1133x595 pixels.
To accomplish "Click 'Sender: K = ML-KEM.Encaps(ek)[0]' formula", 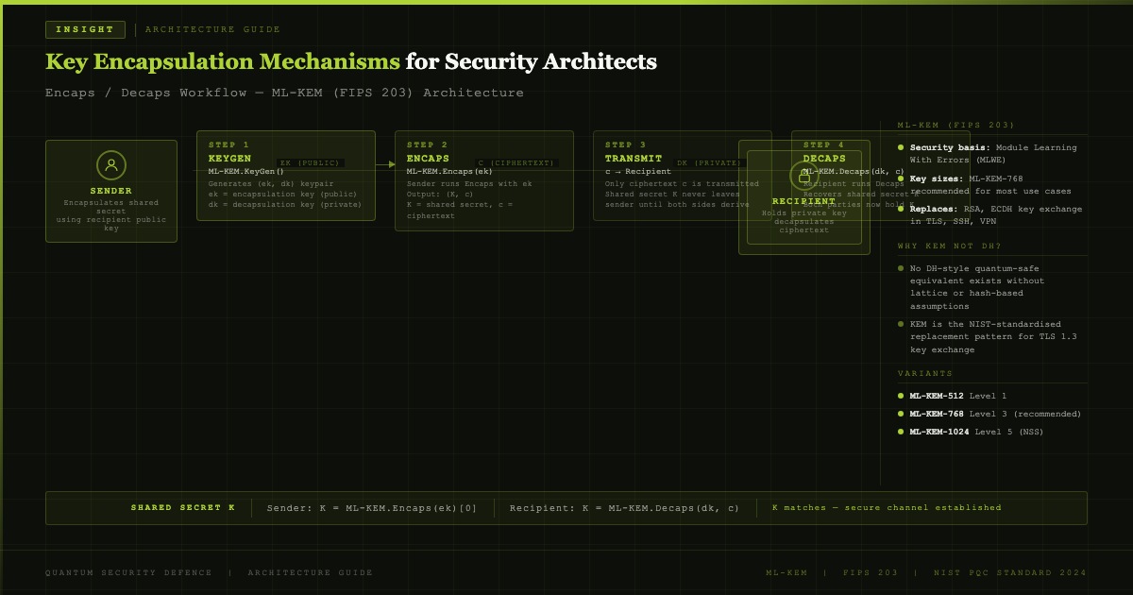I will [372, 508].
